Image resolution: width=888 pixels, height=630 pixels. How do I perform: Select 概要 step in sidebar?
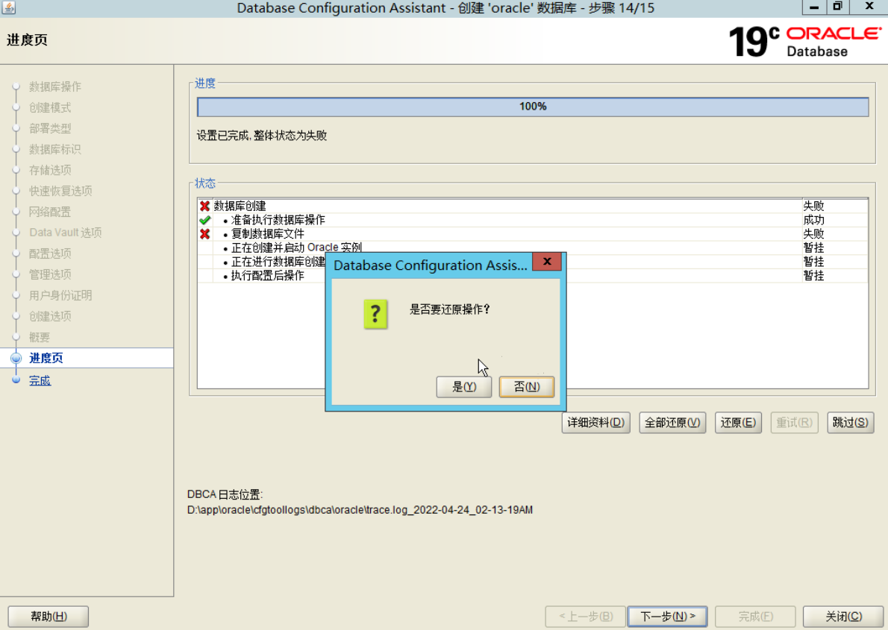point(39,337)
